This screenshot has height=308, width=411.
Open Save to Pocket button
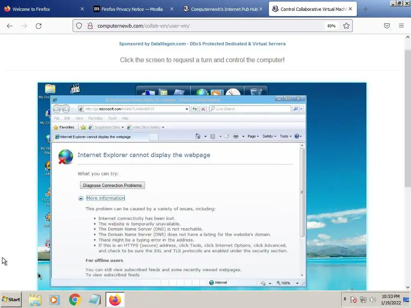(x=387, y=26)
